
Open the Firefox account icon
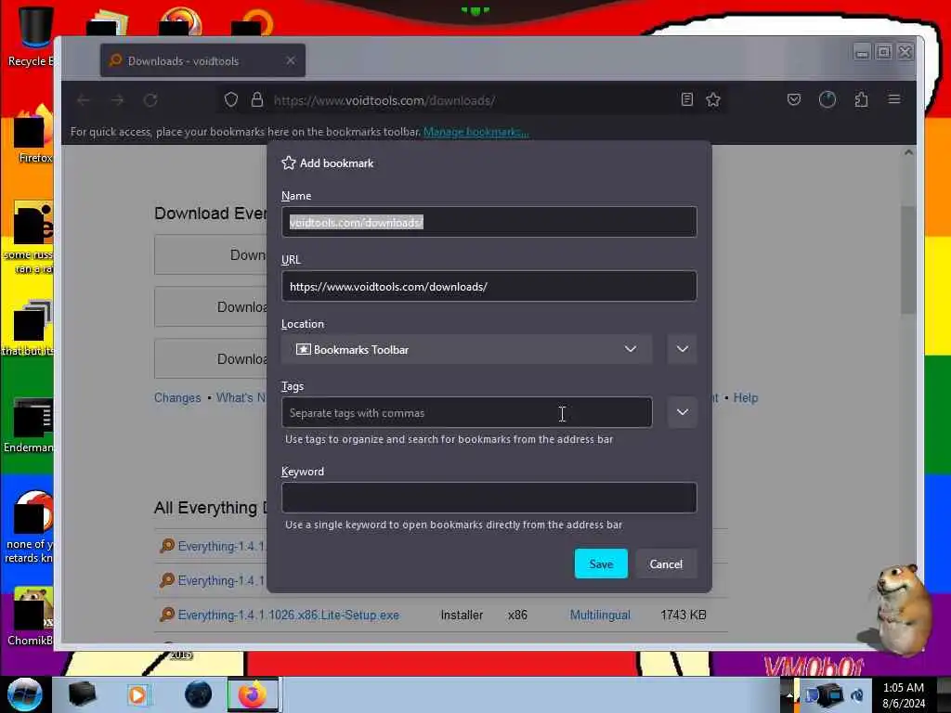tap(827, 99)
